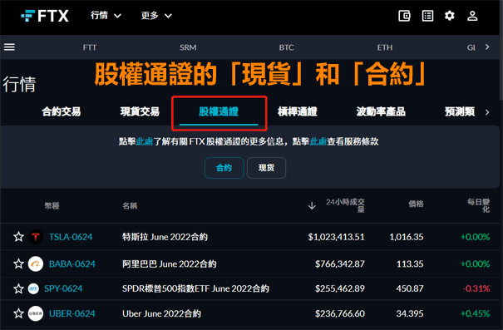Open the TSLA-0624 market link

[71, 237]
